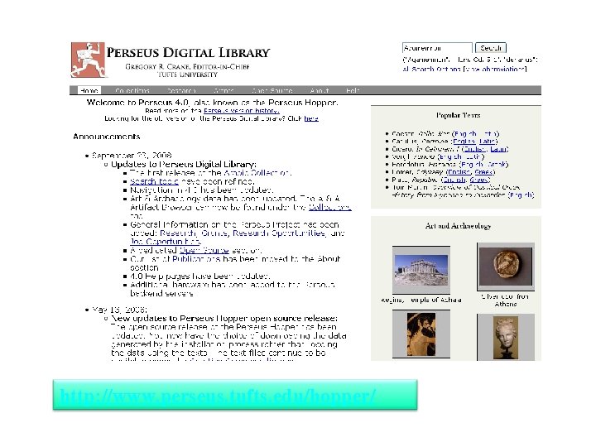Open the view abbreviations link

pos(495,70)
